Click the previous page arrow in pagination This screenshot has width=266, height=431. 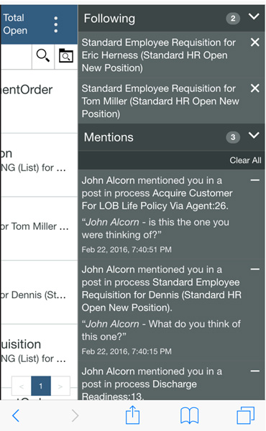[x=21, y=386]
